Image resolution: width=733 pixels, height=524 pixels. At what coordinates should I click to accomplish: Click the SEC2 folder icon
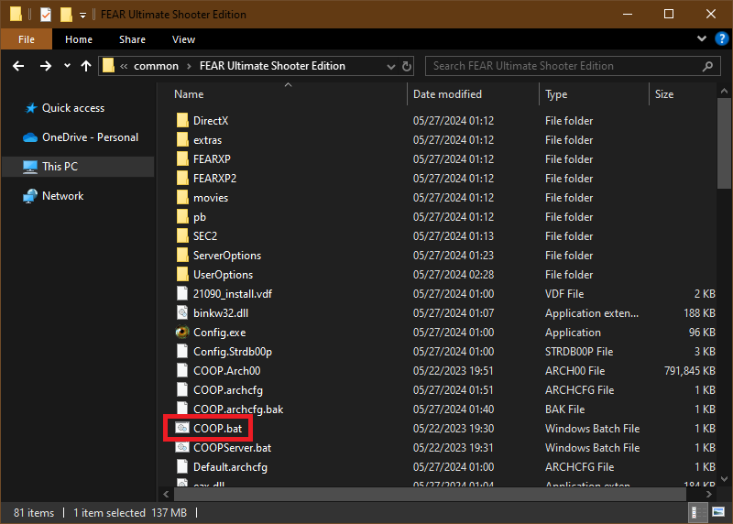(182, 236)
